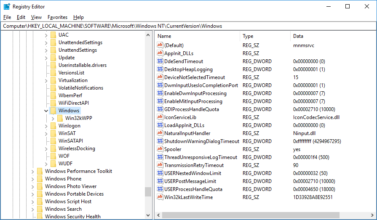
Task: Open the View menu
Action: pyautogui.click(x=36, y=17)
